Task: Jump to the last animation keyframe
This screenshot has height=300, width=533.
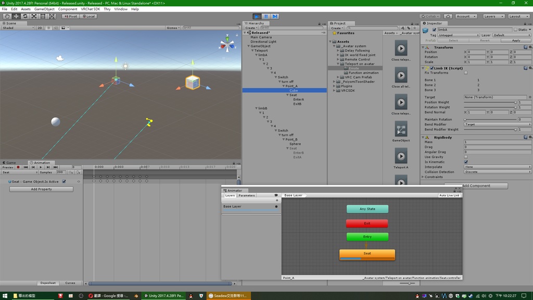Action: pos(55,167)
